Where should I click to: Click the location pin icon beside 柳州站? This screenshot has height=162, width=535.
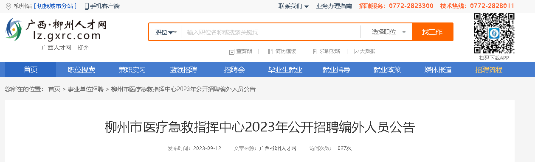(8, 6)
